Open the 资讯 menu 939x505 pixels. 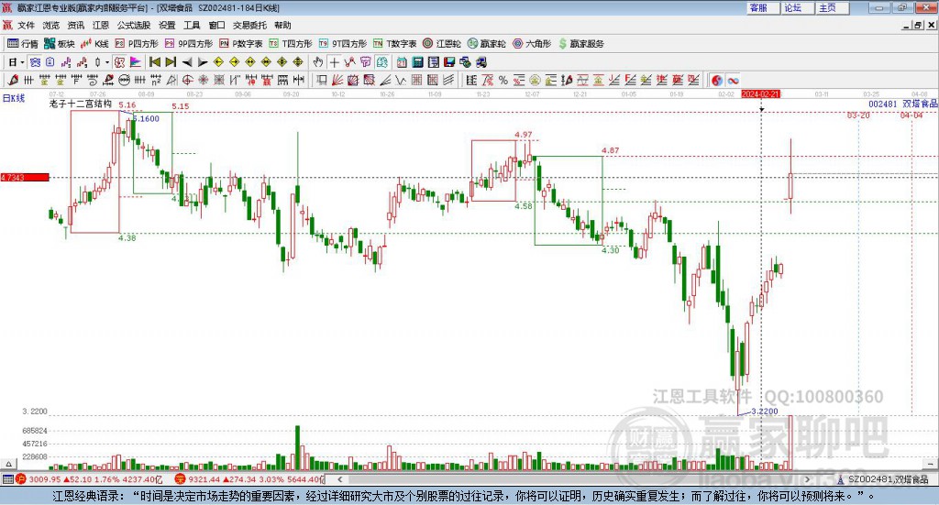[x=75, y=25]
